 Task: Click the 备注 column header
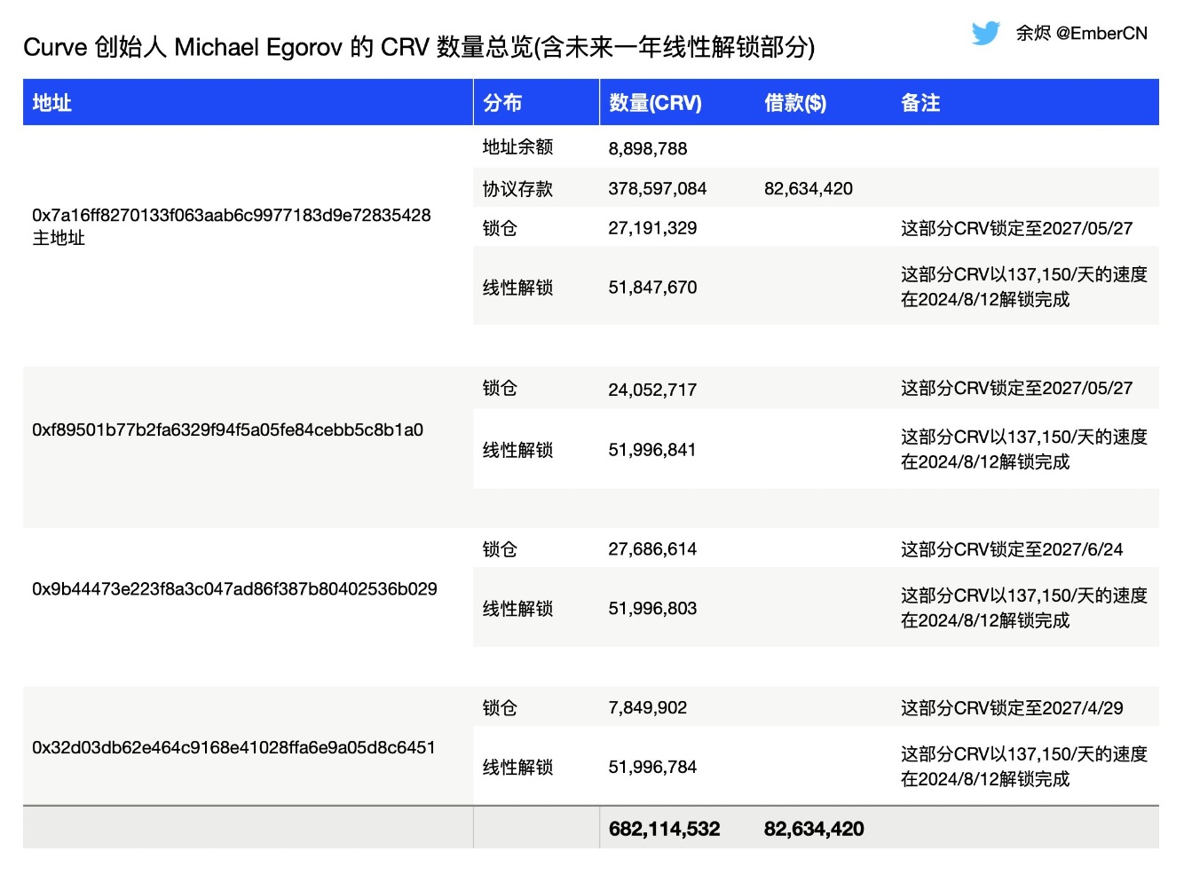click(920, 103)
